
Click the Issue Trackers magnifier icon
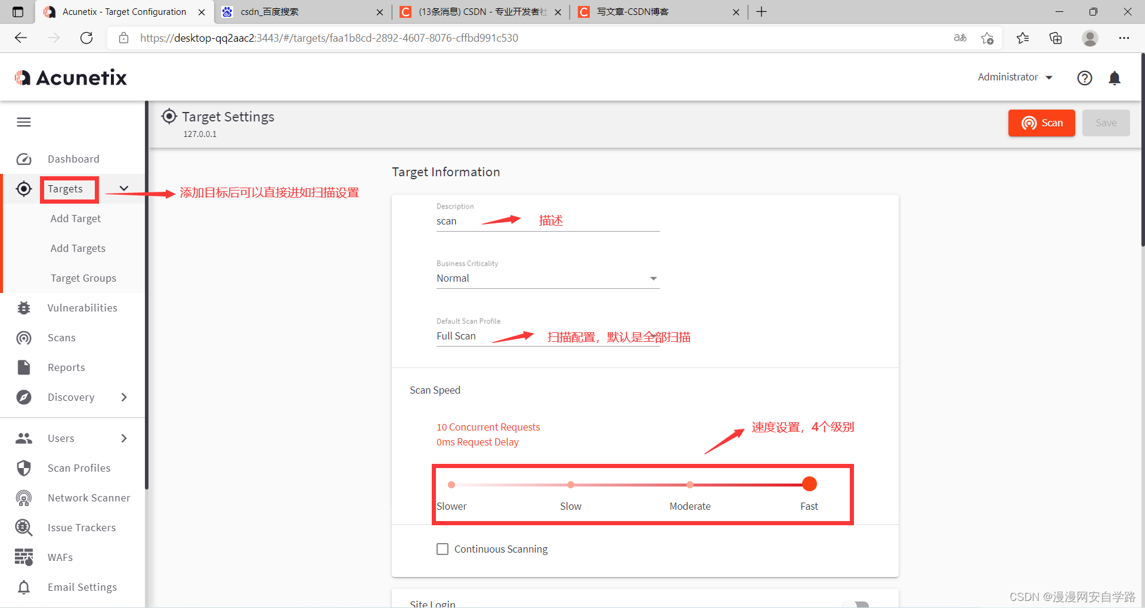tap(24, 528)
